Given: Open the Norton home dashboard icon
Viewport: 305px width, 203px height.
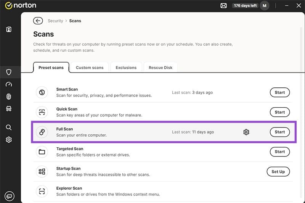Looking at the screenshot, I should click(9, 29).
